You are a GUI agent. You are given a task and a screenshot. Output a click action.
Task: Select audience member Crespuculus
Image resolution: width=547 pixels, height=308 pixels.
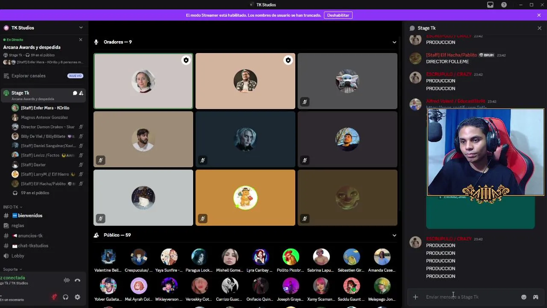coord(138,261)
